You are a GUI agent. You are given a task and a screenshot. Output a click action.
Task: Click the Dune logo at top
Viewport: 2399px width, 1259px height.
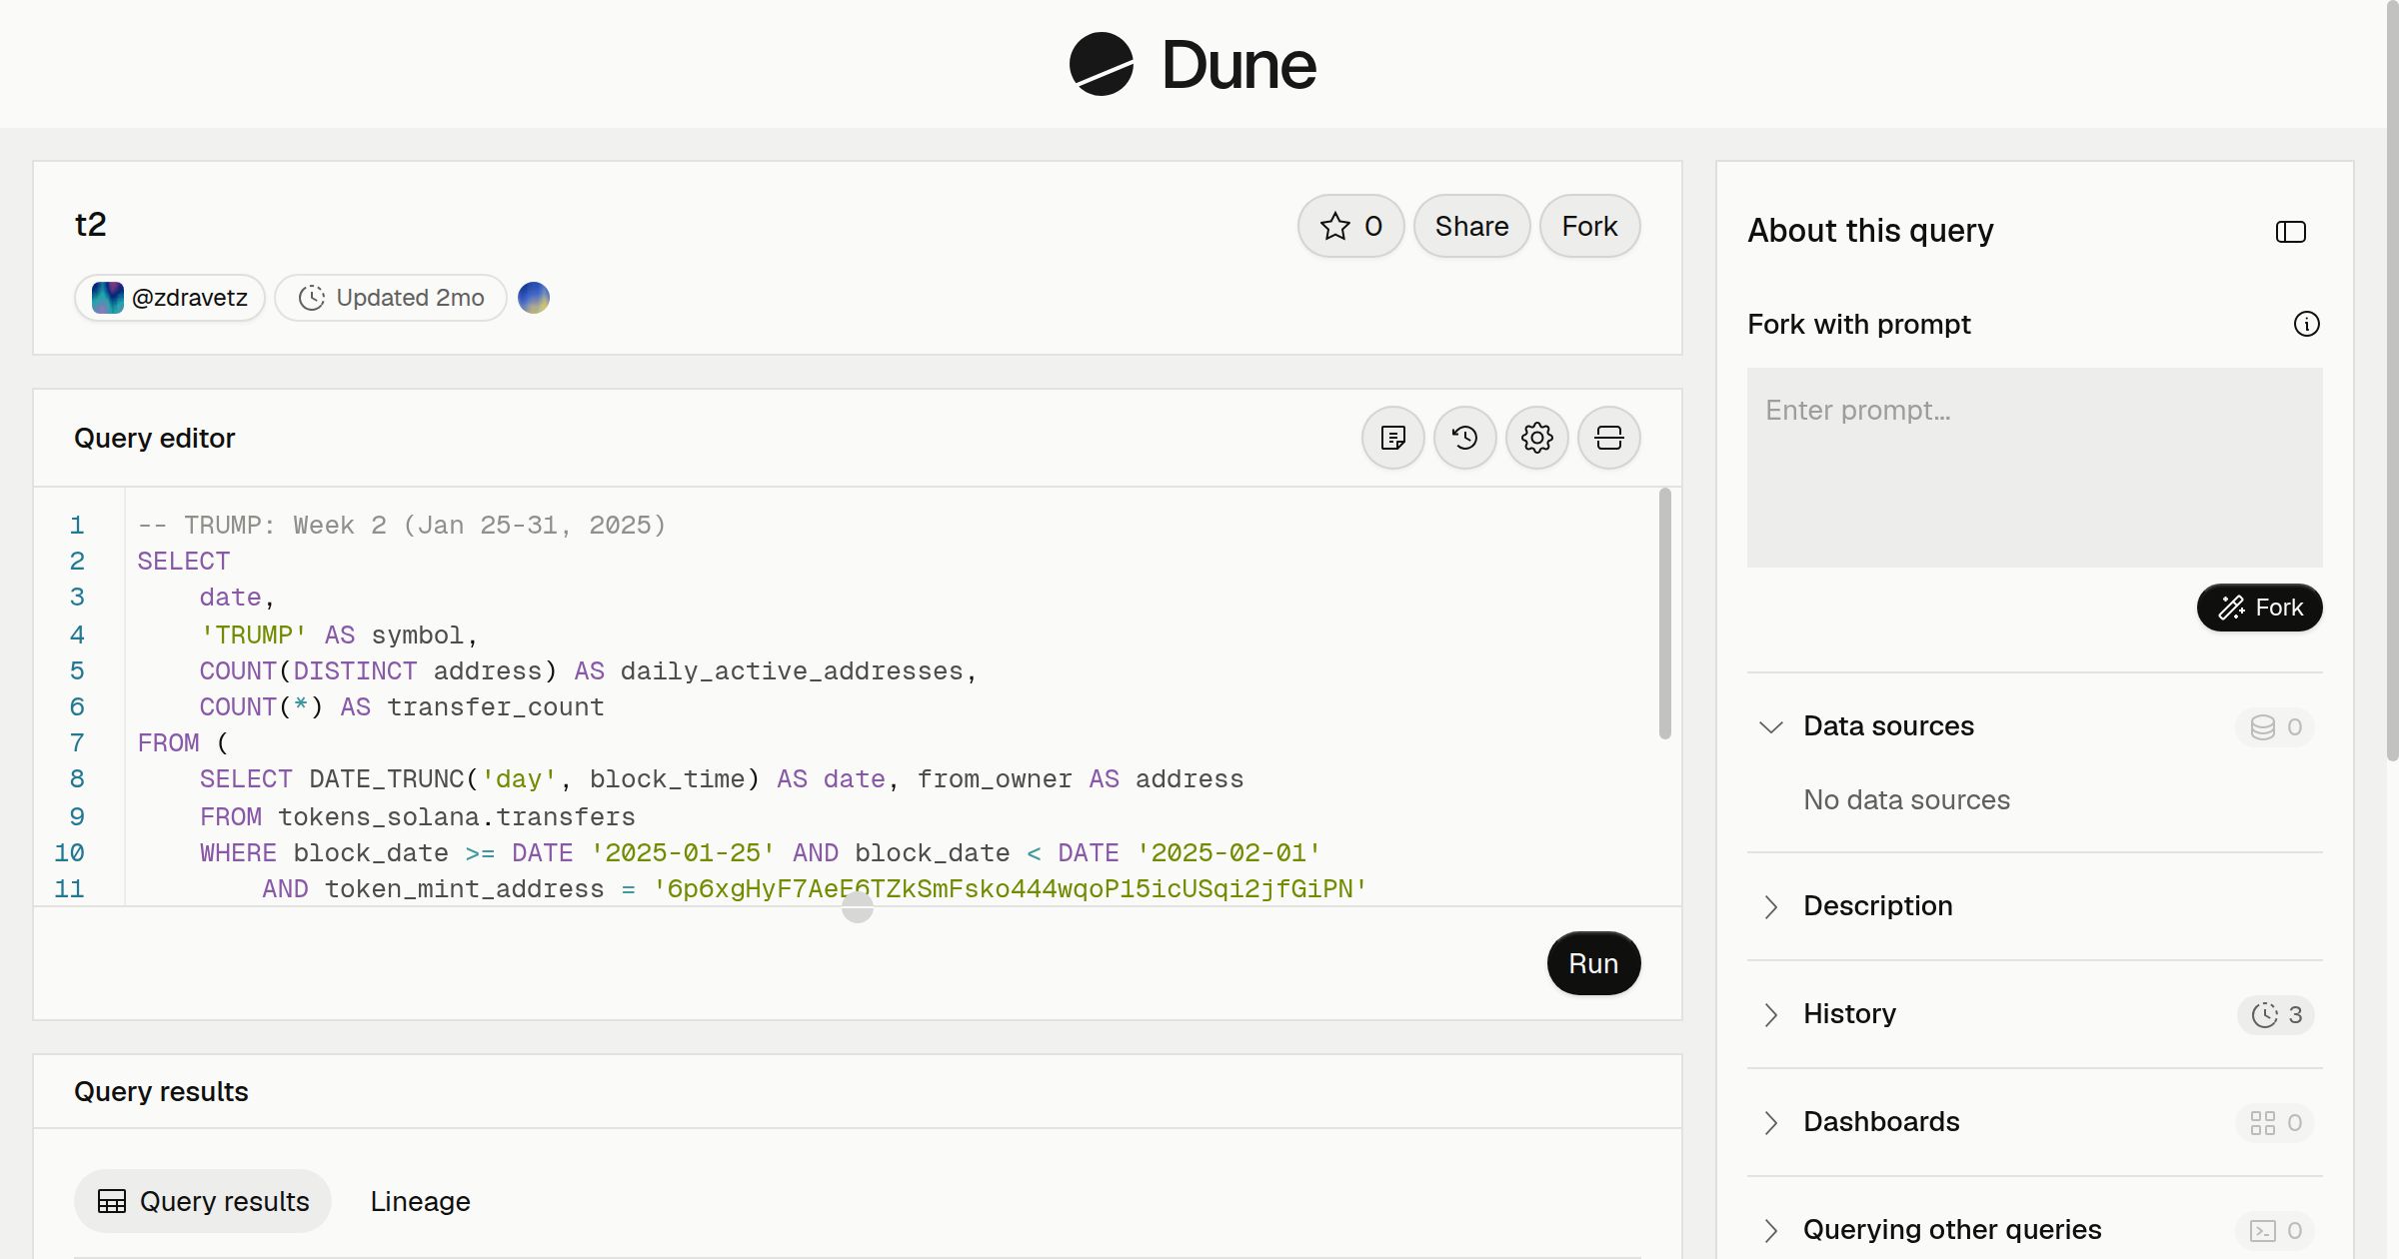click(x=1193, y=64)
